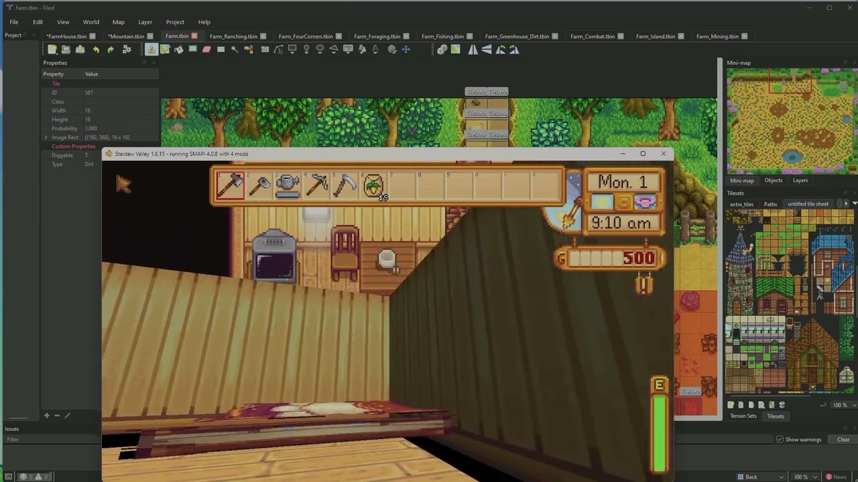The height and width of the screenshot is (482, 858).
Task: Open the map zoom 100 % dropdown
Action: pos(804,477)
